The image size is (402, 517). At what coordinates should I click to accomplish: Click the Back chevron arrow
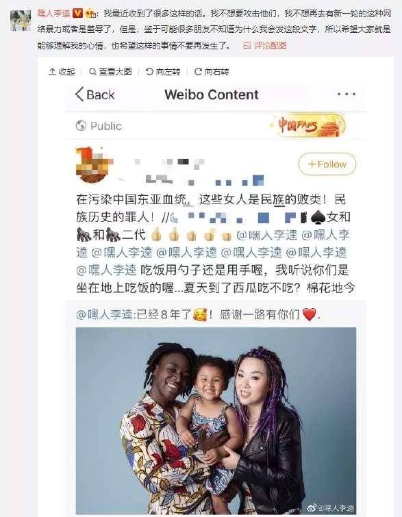pos(79,94)
